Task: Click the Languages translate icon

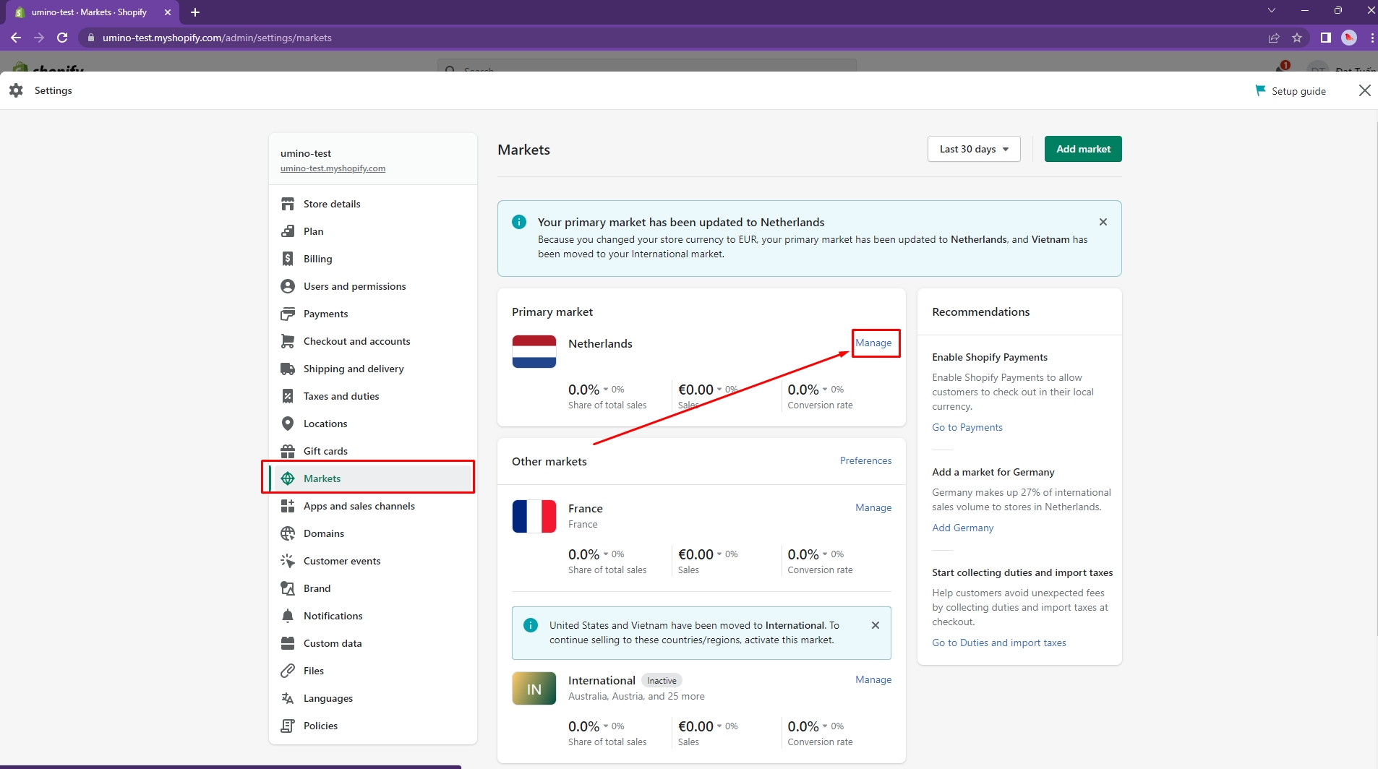Action: click(x=288, y=698)
